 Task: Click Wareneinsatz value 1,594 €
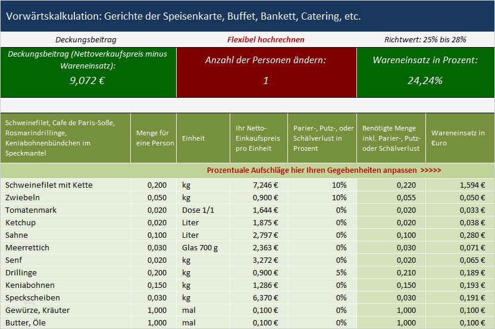pyautogui.click(x=472, y=185)
